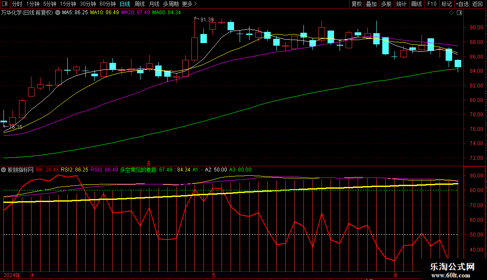Open F10 company info
This screenshot has height=280, width=487.
click(432, 4)
